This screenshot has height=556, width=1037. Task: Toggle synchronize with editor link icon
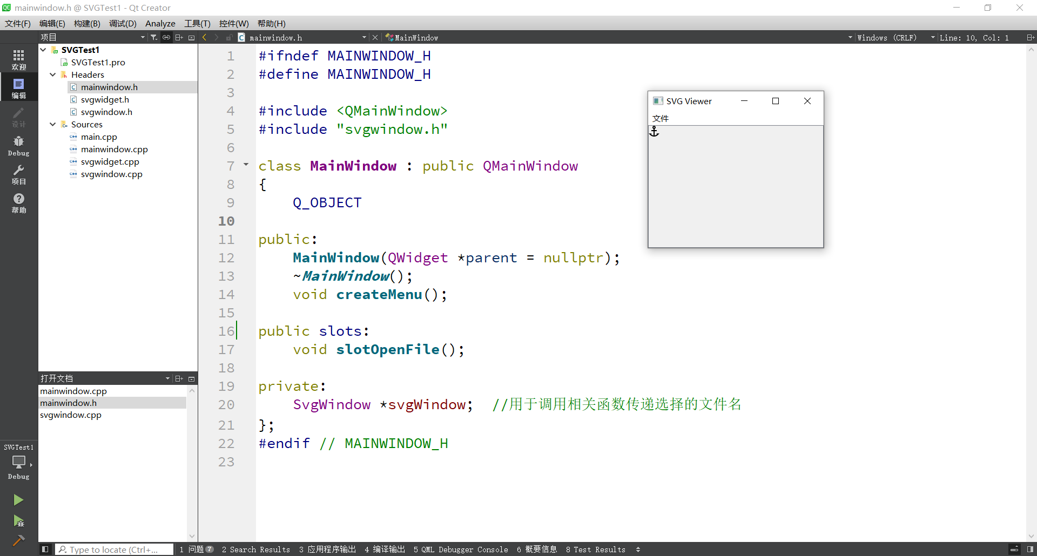pos(166,38)
